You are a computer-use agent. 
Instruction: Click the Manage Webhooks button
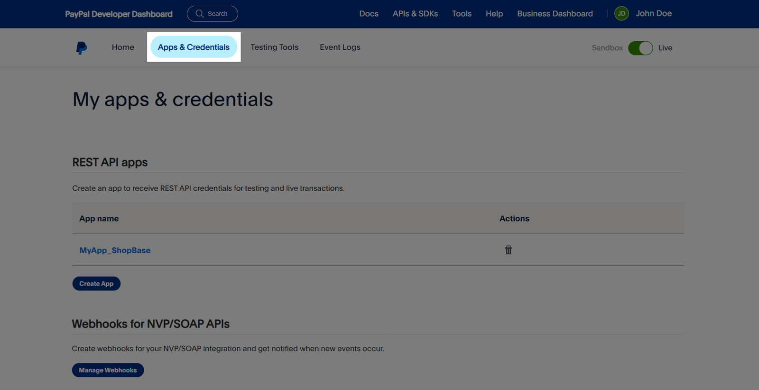108,370
